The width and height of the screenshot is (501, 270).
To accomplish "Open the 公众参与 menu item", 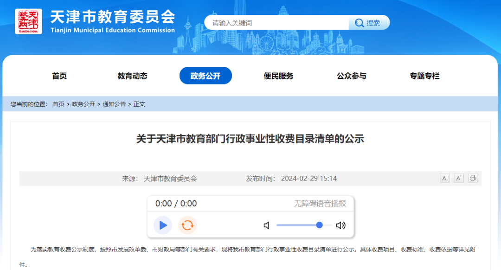I will point(351,76).
